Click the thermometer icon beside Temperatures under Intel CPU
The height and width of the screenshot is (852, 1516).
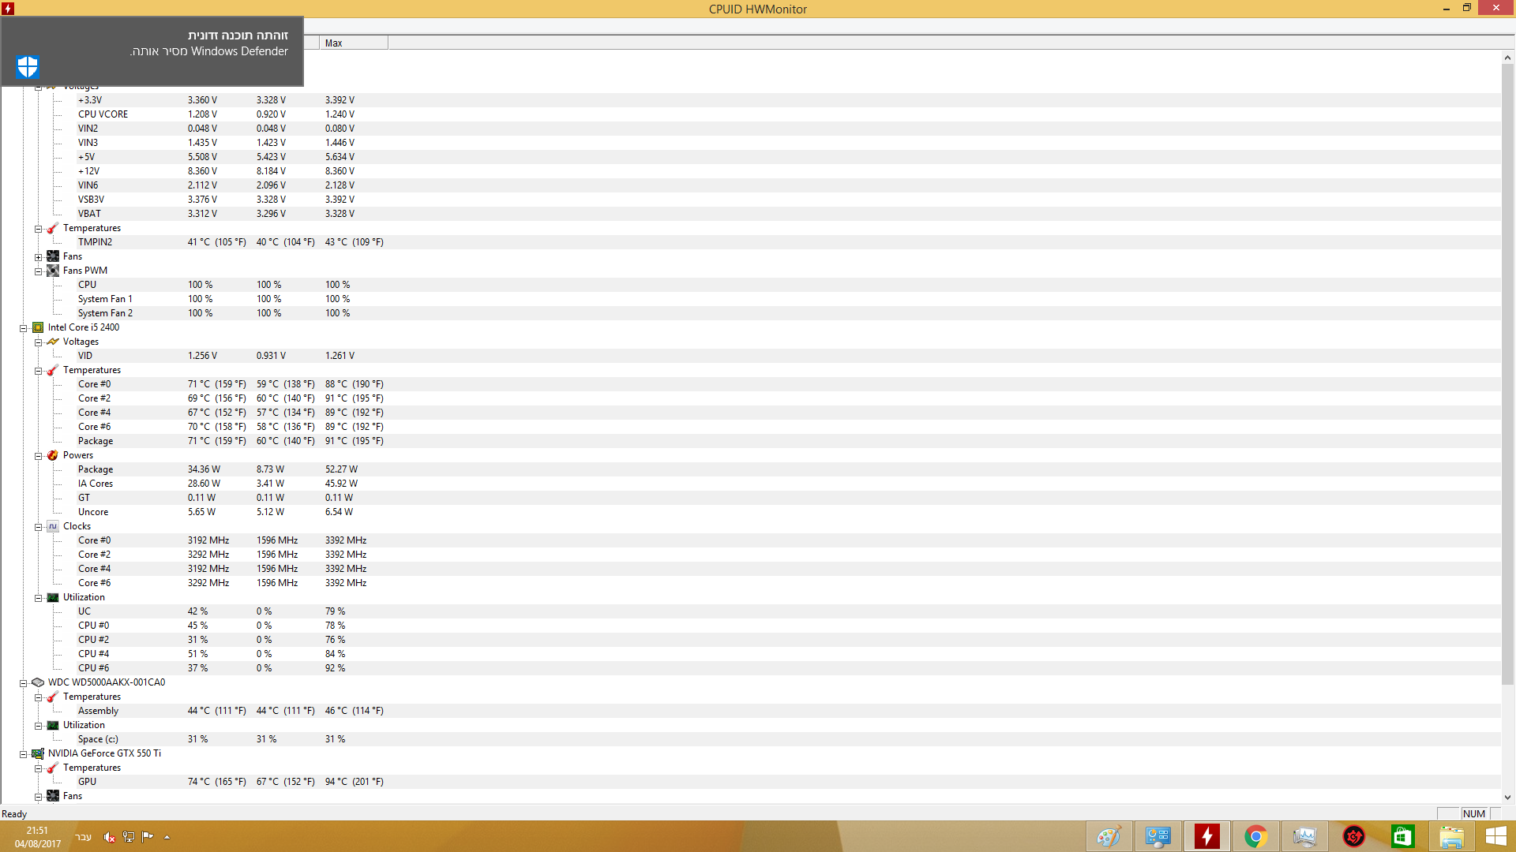click(x=52, y=369)
